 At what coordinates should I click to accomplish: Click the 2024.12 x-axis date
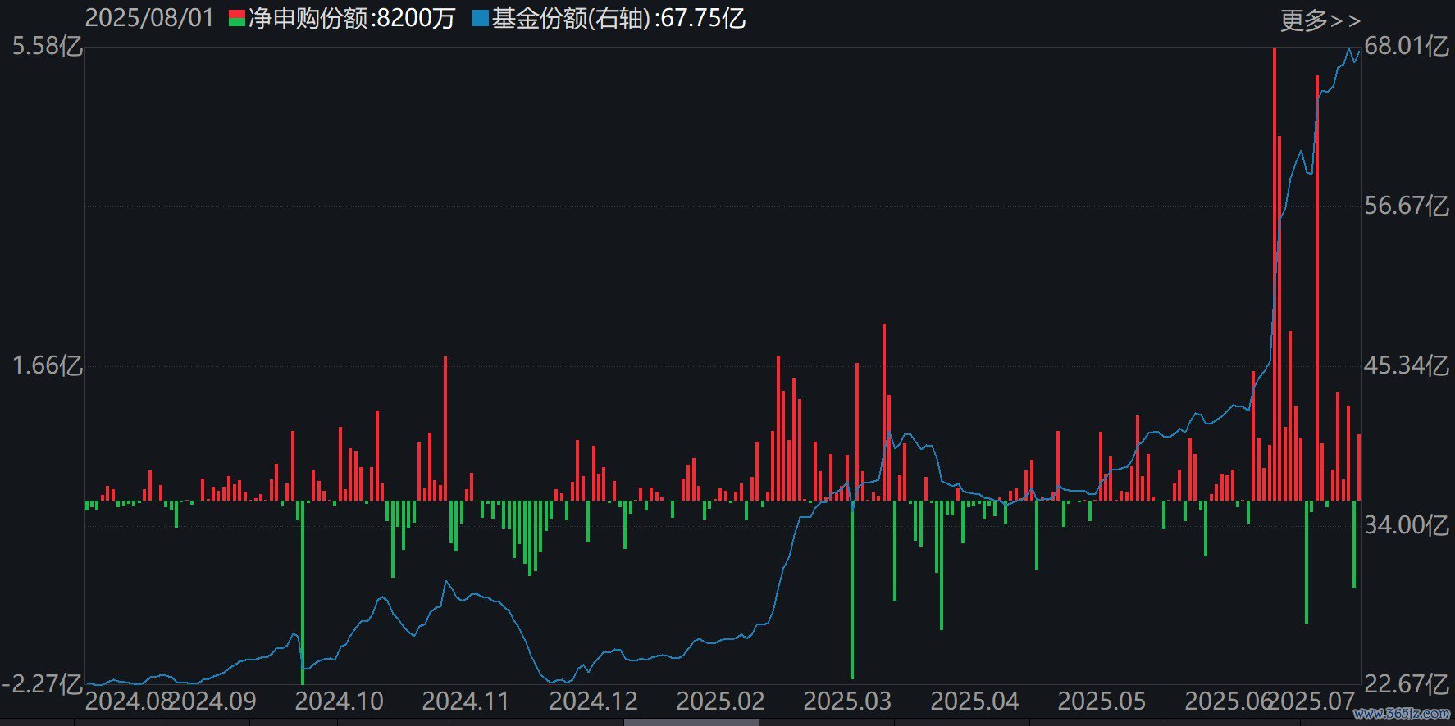pyautogui.click(x=593, y=701)
